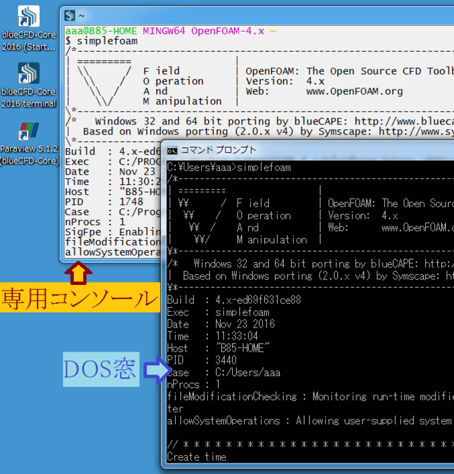Click the "M anipulation" banner text in Command Prompt
Image resolution: width=454 pixels, height=474 pixels.
(272, 239)
